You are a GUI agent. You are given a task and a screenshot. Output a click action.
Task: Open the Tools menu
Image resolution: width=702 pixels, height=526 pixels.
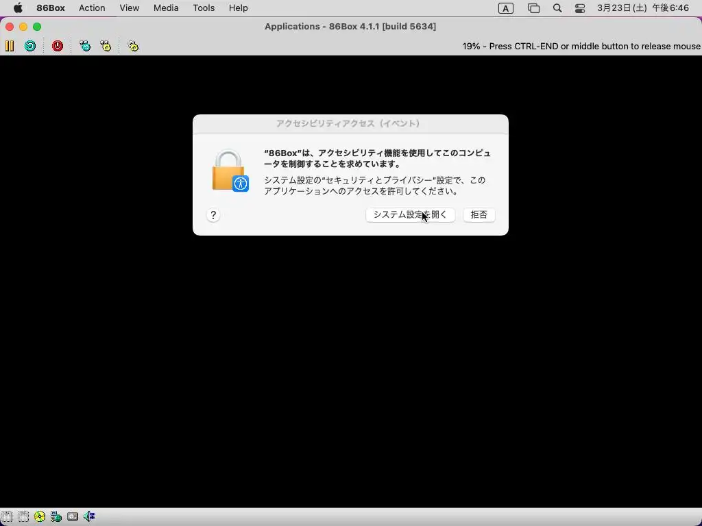pyautogui.click(x=203, y=8)
